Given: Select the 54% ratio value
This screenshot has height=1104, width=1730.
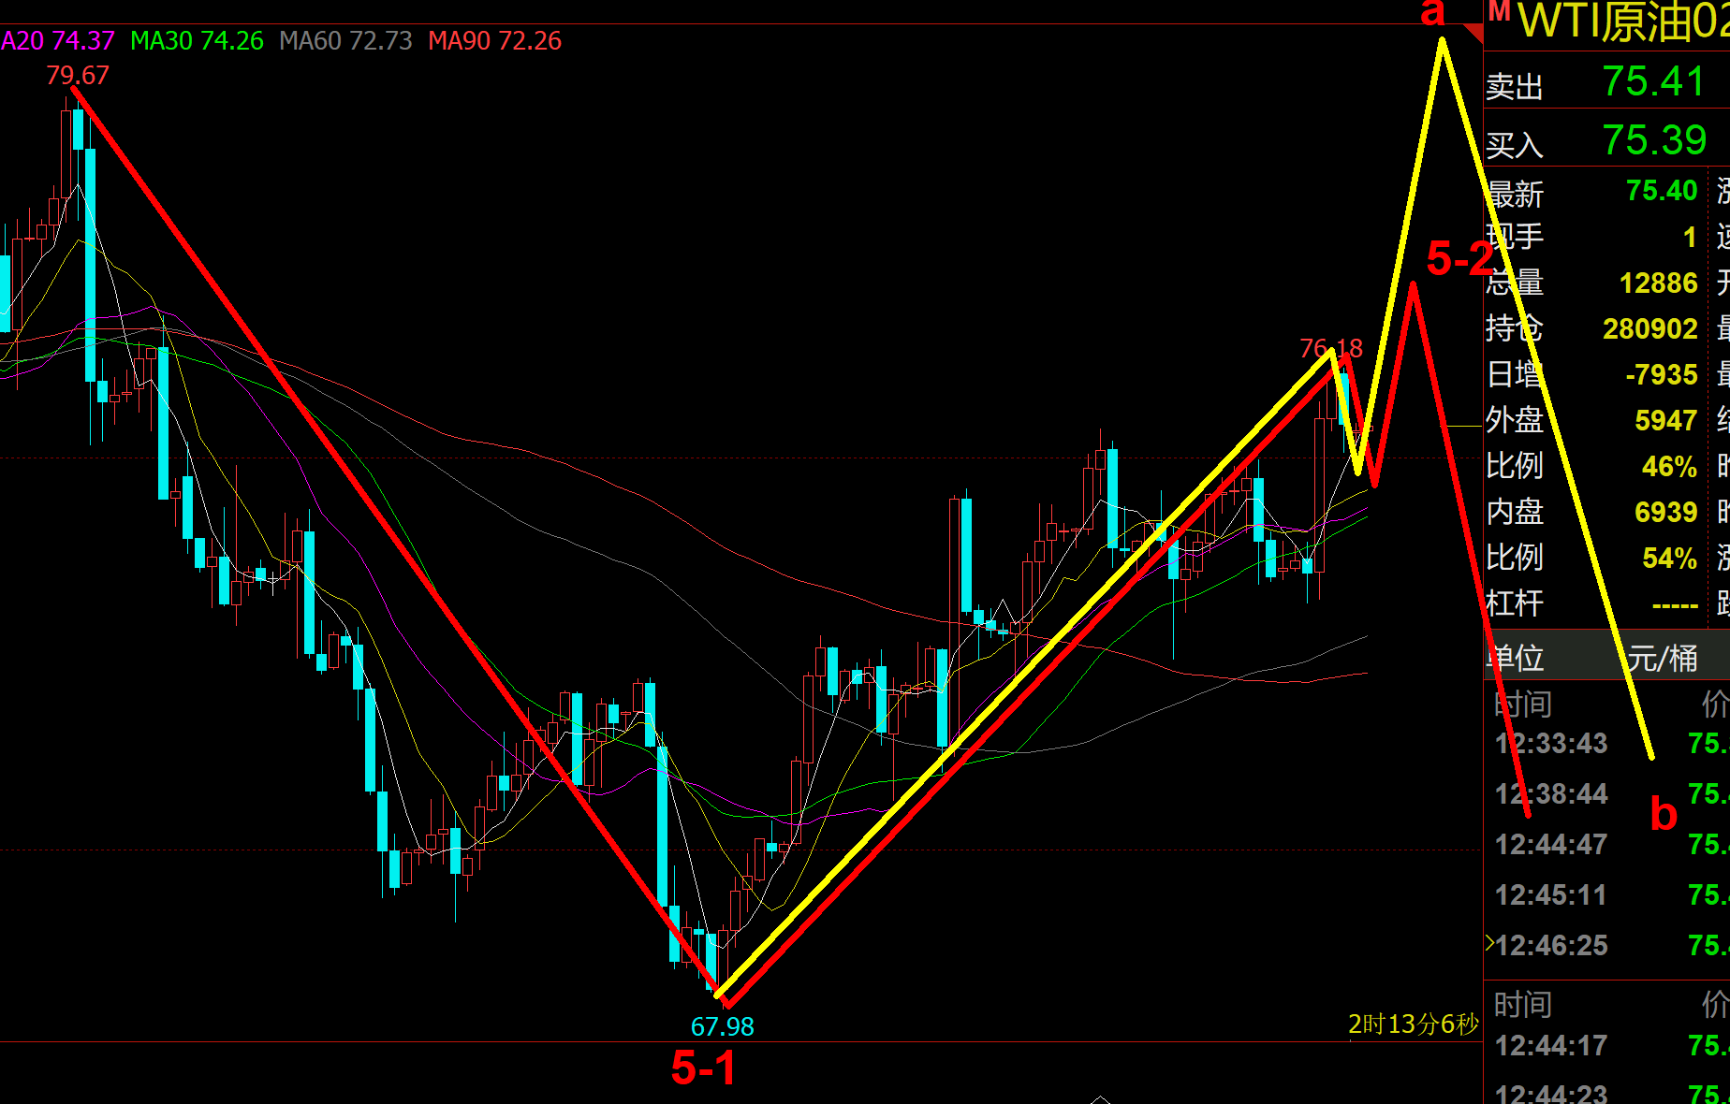Looking at the screenshot, I should point(1669,558).
